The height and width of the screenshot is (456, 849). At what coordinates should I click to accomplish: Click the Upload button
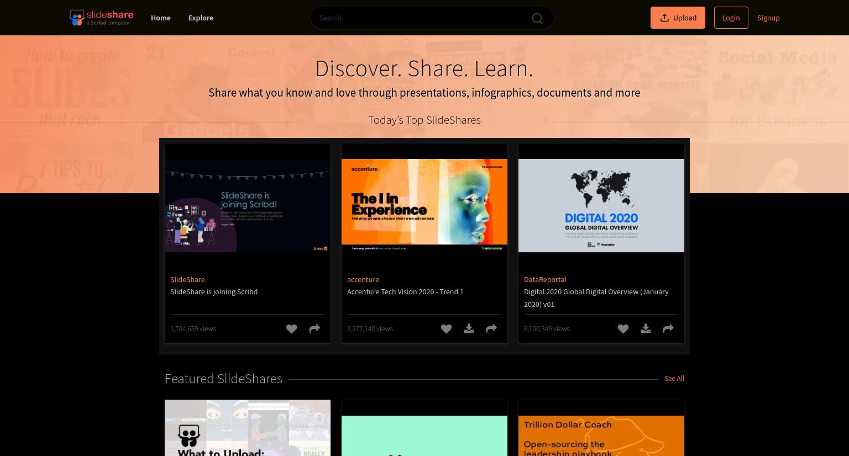tap(678, 18)
